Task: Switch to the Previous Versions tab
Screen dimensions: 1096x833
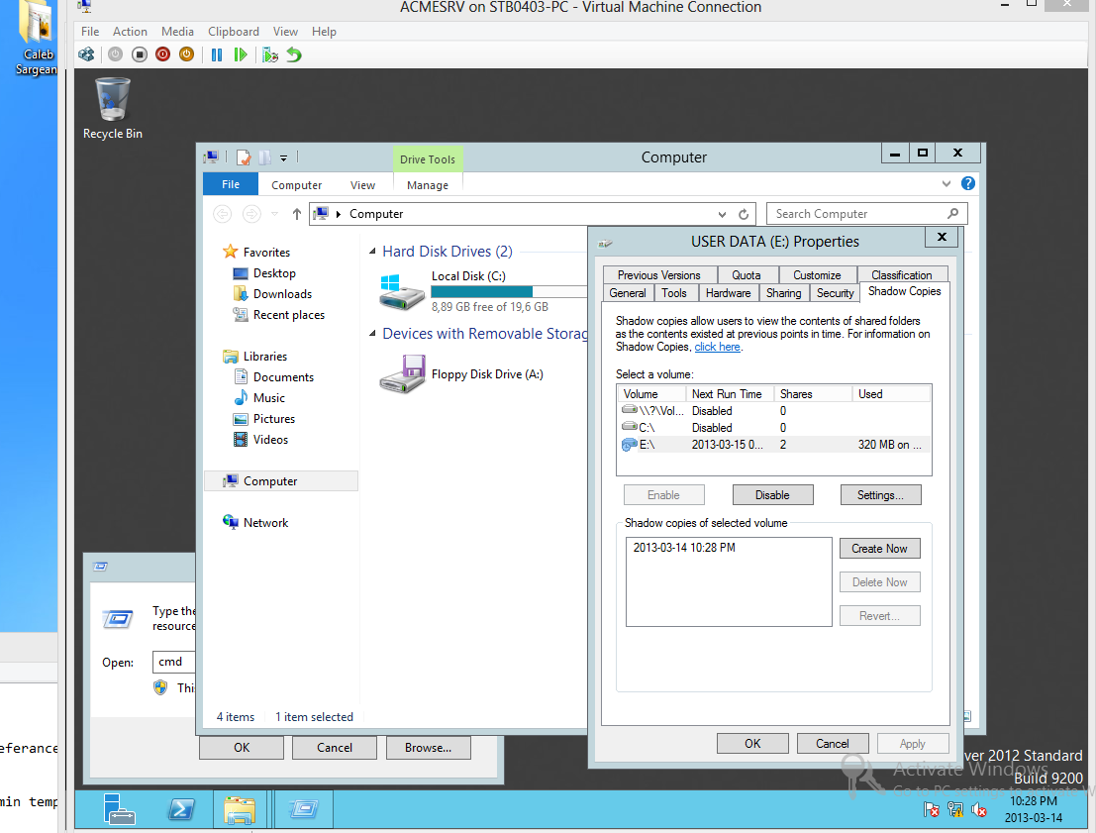Action: click(x=659, y=275)
